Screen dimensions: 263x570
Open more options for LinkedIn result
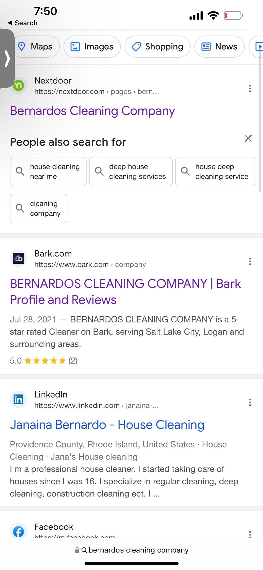click(250, 402)
